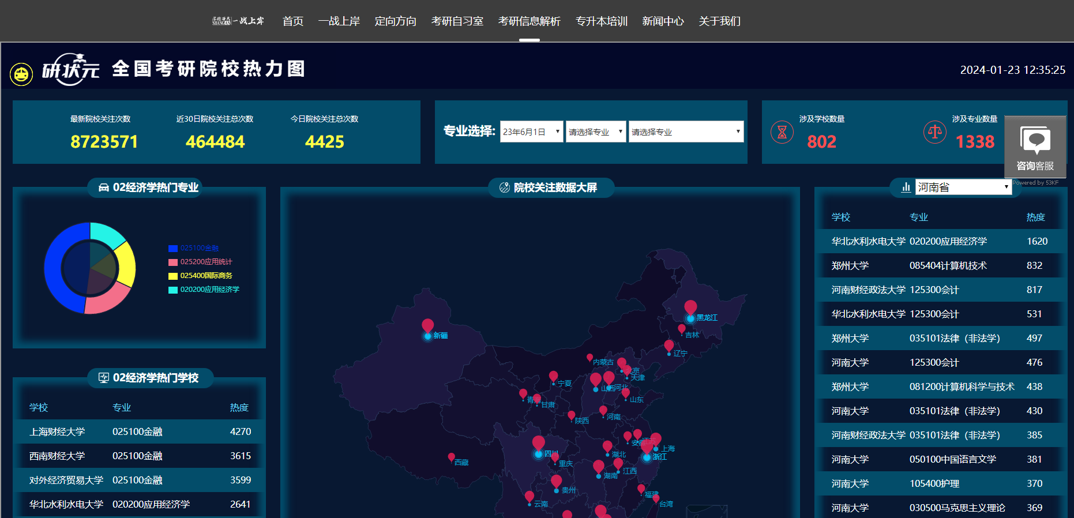Open the 23年6月1日 date dropdown
The image size is (1074, 518).
[531, 132]
